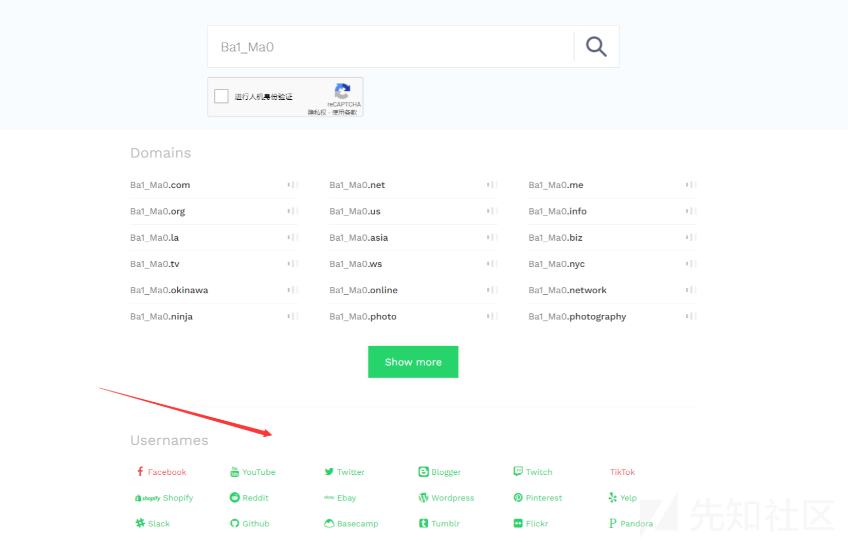
Task: Click status bars icon for Ba1_Ma0.info
Action: point(691,211)
